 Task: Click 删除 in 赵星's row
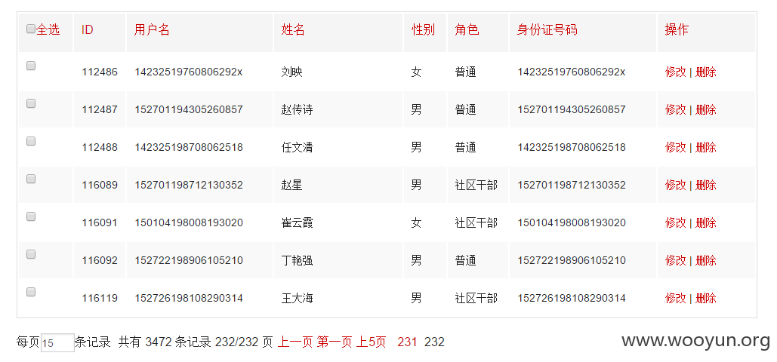[705, 185]
